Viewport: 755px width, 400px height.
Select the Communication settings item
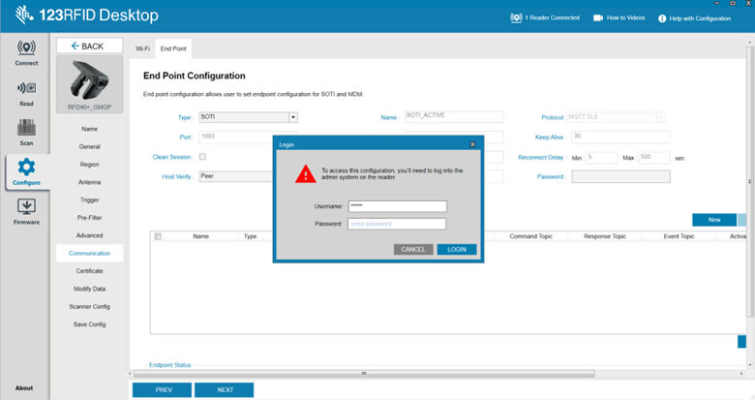coord(90,253)
